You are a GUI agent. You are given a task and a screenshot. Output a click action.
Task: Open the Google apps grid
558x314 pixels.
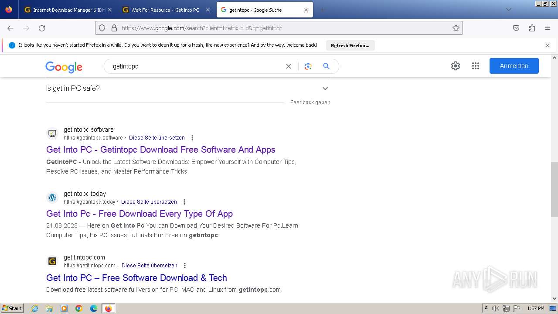[476, 66]
